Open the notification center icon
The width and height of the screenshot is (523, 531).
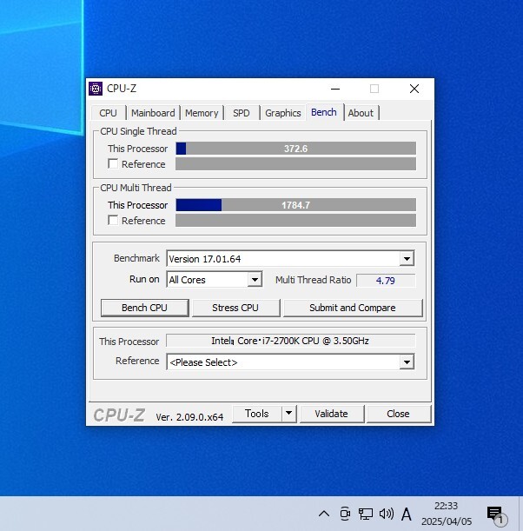pos(496,514)
